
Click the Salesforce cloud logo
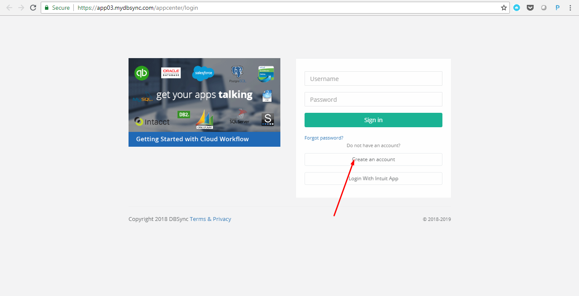pyautogui.click(x=203, y=73)
